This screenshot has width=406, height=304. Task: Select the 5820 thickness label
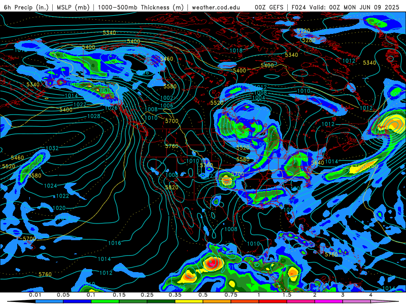click(x=172, y=187)
